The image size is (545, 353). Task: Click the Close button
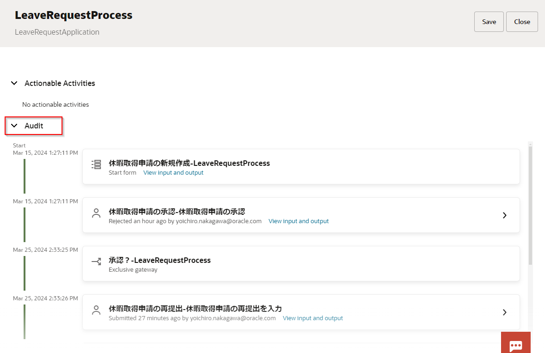522,22
